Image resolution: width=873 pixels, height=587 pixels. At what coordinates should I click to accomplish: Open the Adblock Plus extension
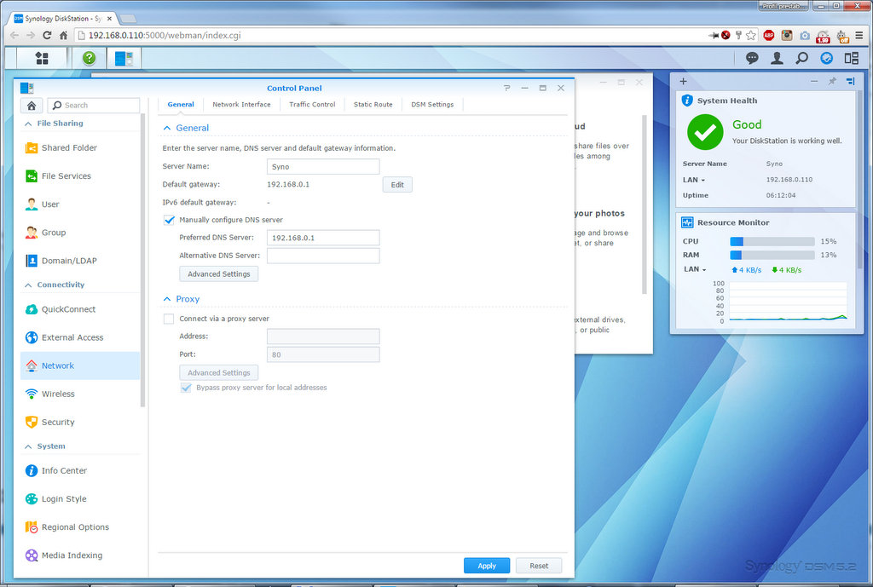[769, 35]
